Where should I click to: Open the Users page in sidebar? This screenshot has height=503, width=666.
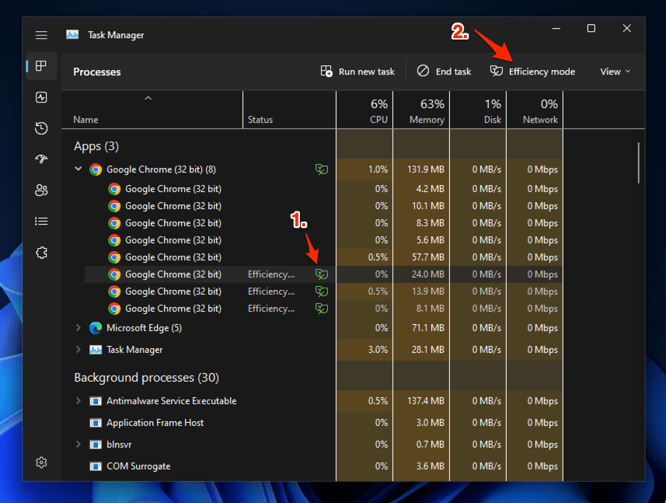[41, 190]
